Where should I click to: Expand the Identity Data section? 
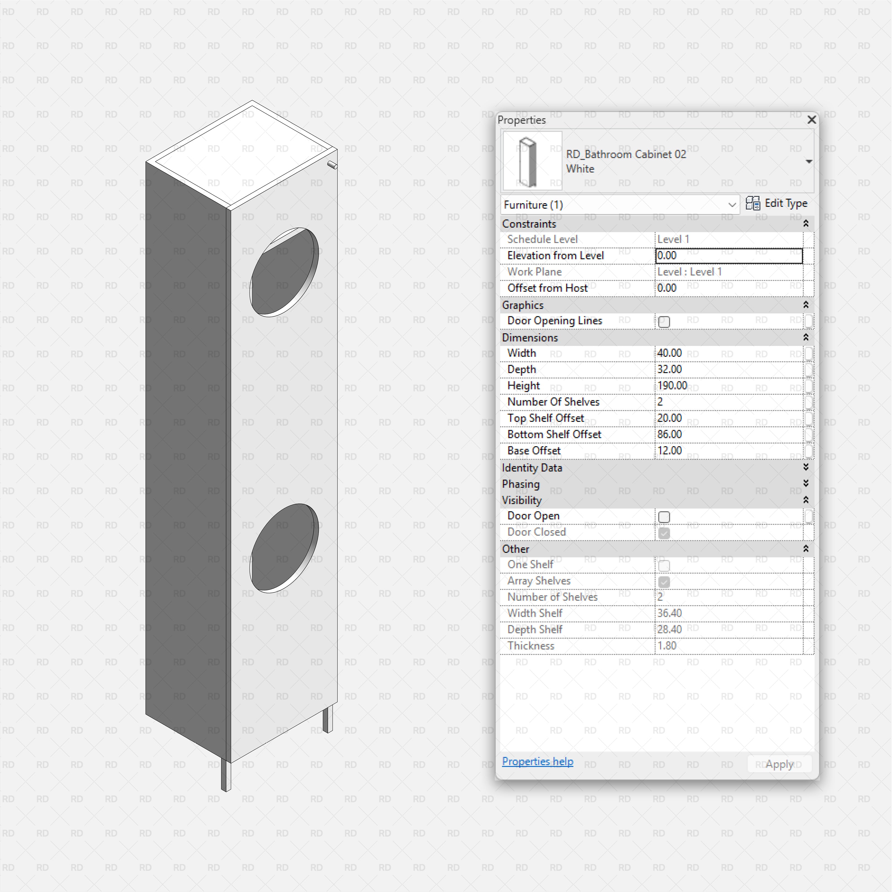click(x=806, y=467)
